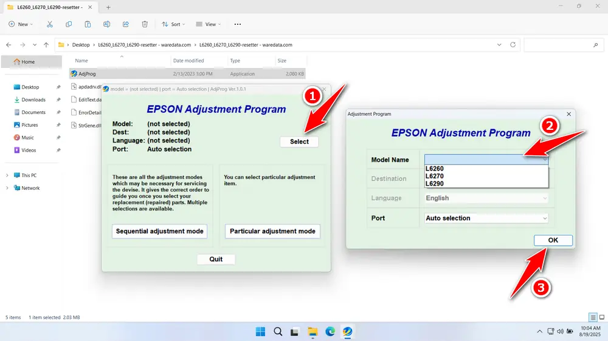608x341 pixels.
Task: Expand the Port Auto selection dropdown
Action: (486, 218)
